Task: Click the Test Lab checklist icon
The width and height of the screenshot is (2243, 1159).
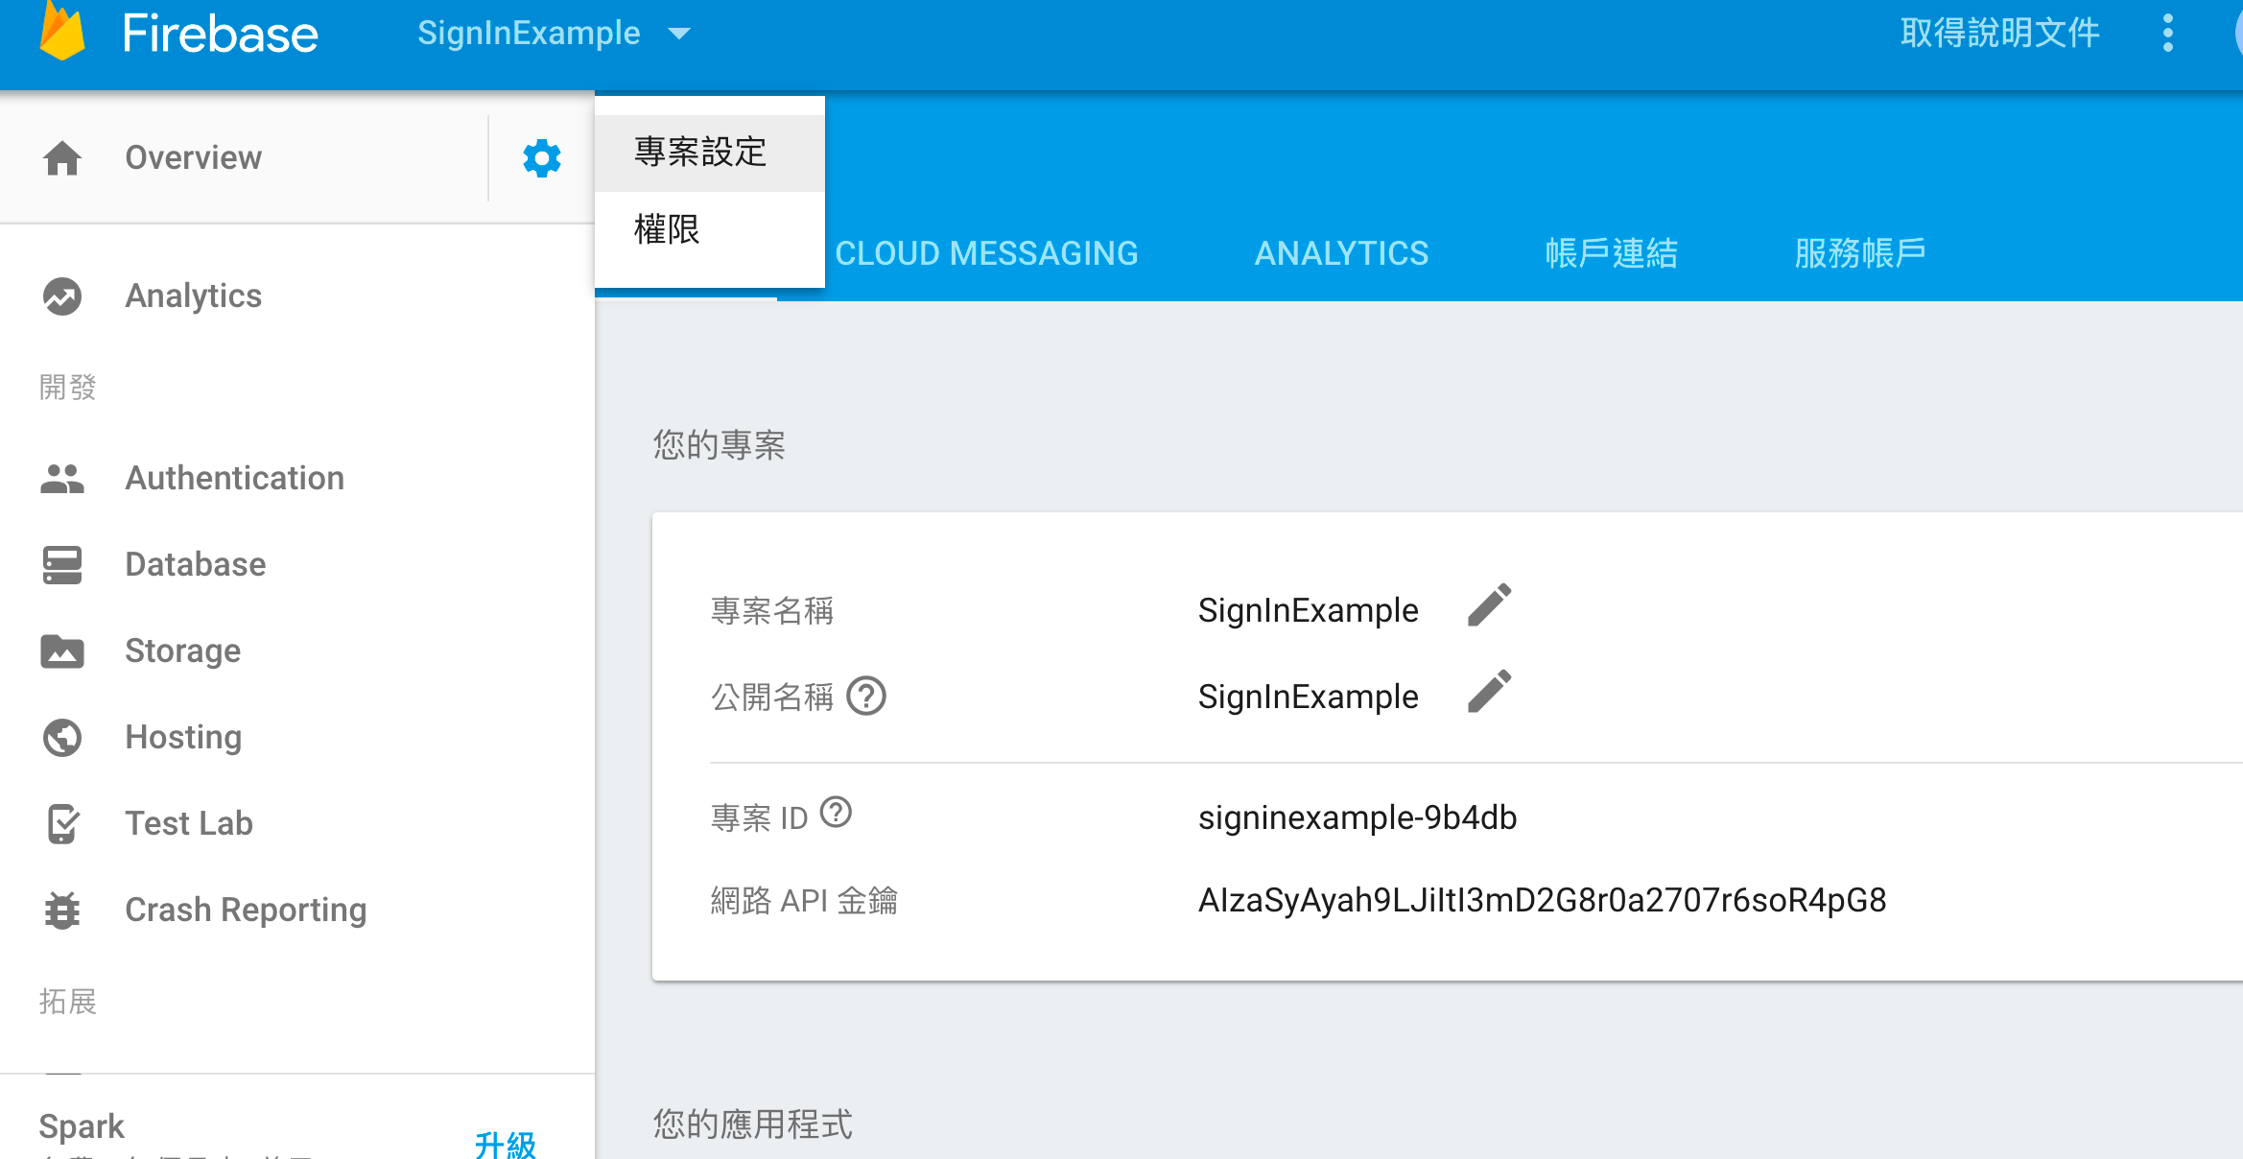Action: 62,823
